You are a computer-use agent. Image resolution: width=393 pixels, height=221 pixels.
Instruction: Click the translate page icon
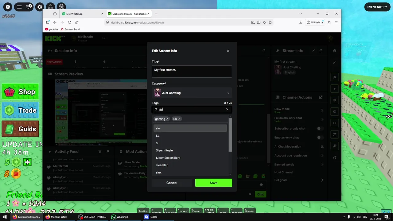pyautogui.click(x=264, y=22)
